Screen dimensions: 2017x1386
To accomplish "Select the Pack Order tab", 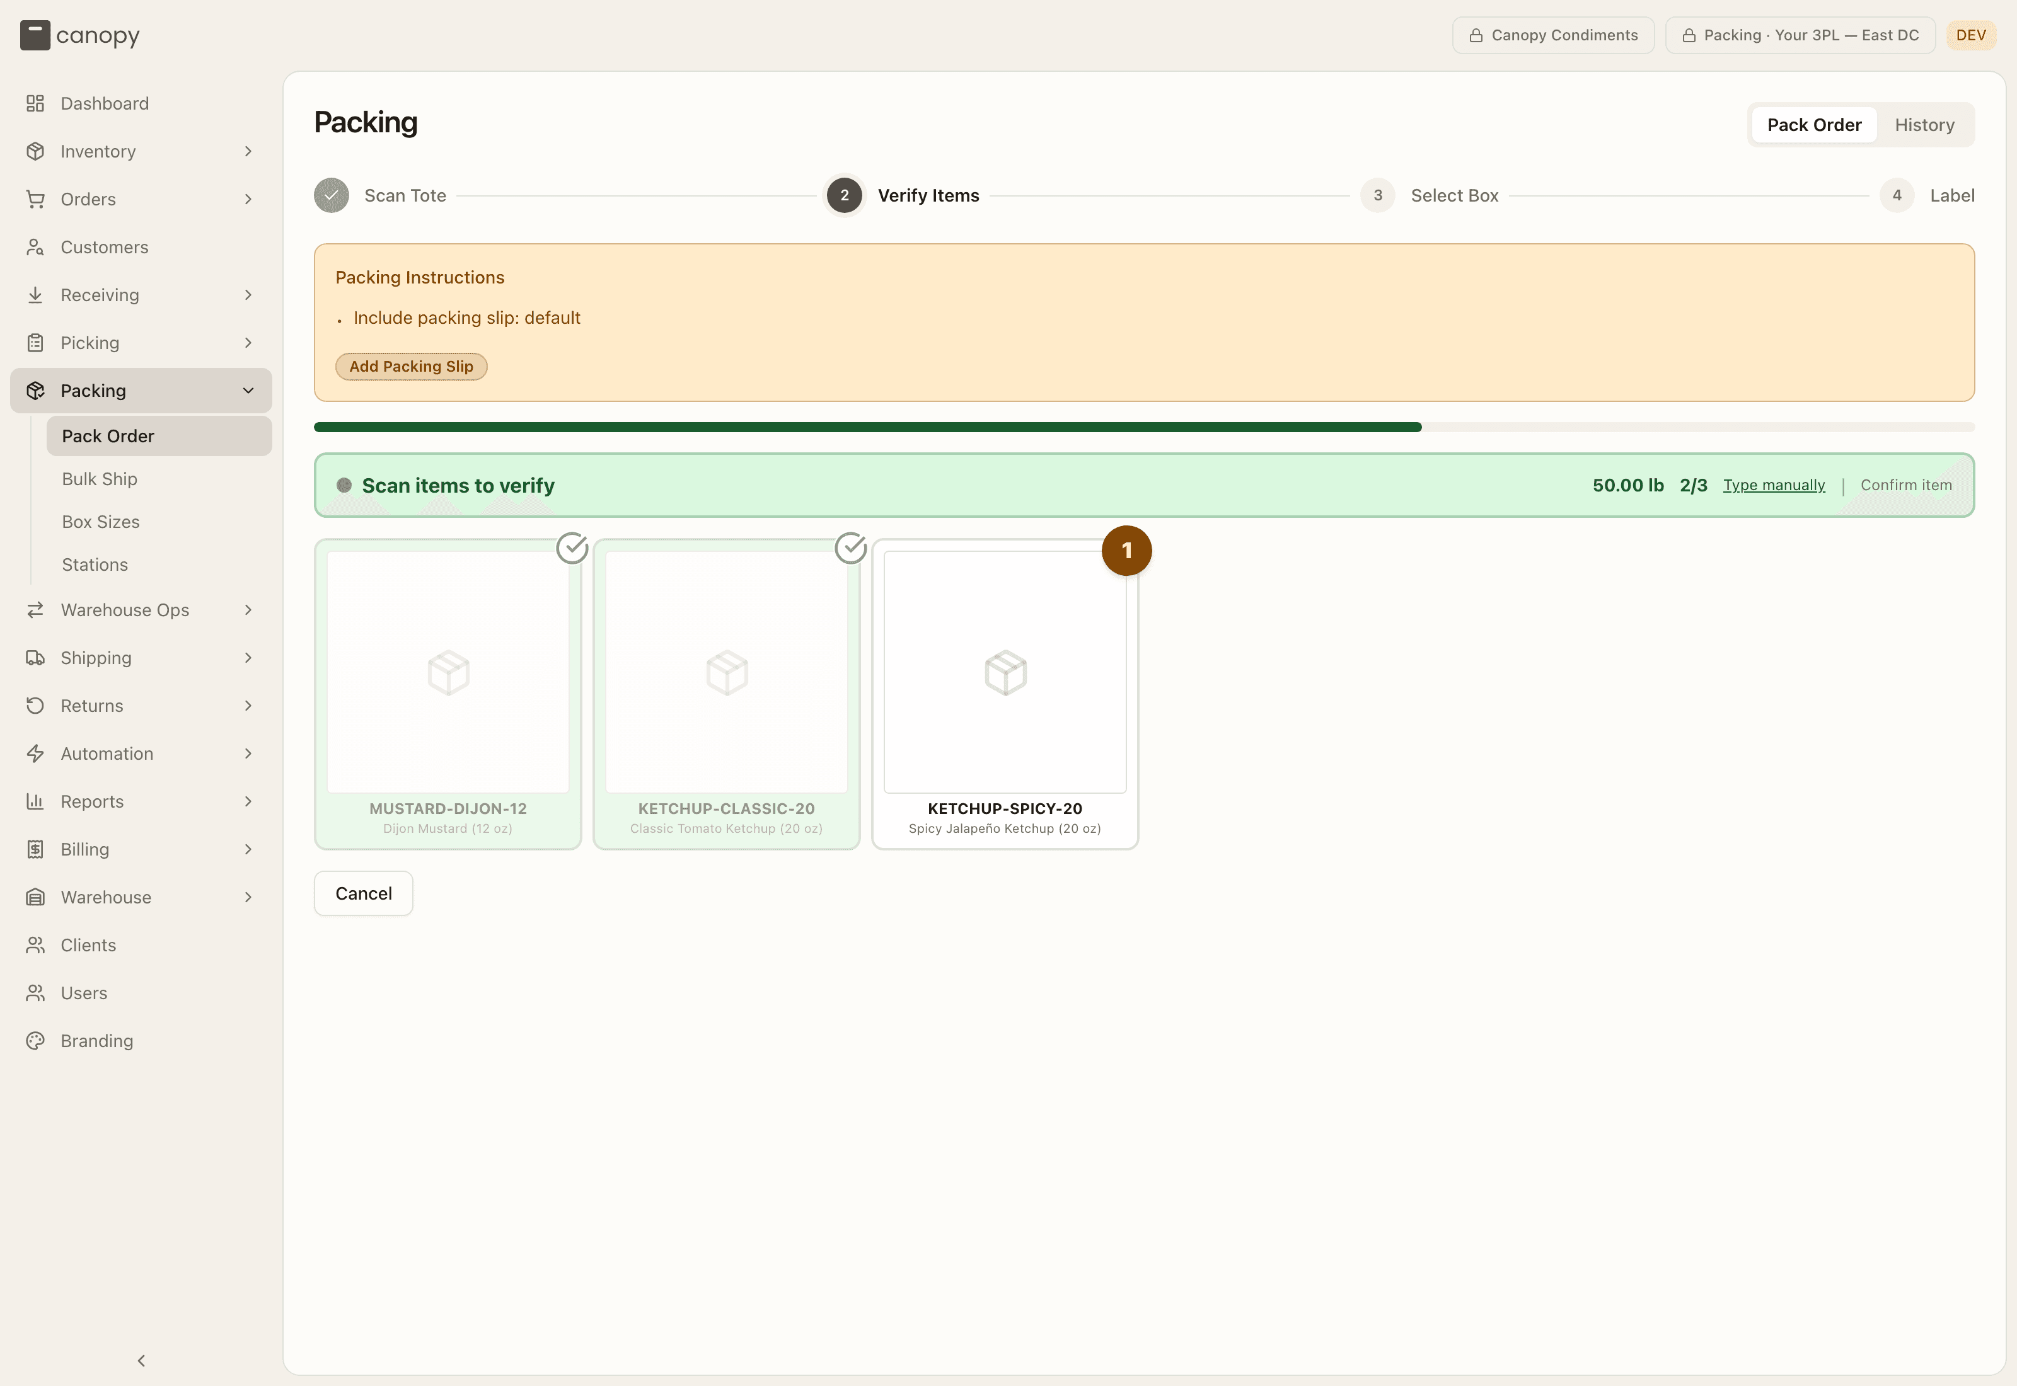I will point(1814,125).
